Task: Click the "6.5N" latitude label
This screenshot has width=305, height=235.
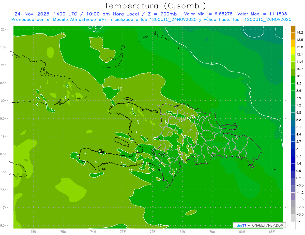Action: click(3, 225)
